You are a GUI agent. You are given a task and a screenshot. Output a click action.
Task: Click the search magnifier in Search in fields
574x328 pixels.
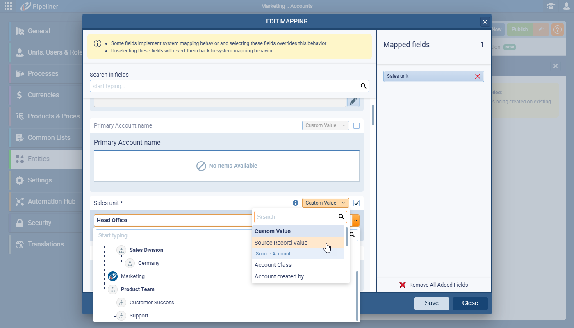pos(363,86)
